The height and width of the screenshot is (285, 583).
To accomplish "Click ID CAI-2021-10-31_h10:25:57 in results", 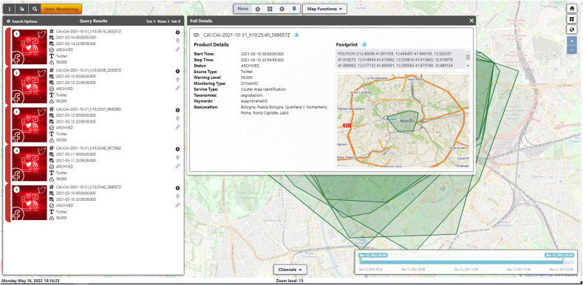I will (89, 109).
